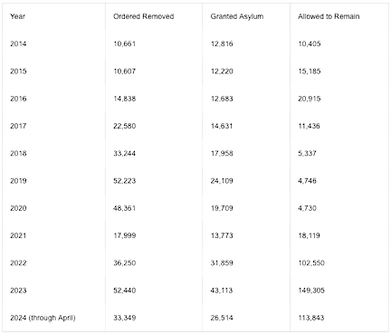Select the 2020 Granted Asylum value 19,709
The image size is (391, 334).
222,208
